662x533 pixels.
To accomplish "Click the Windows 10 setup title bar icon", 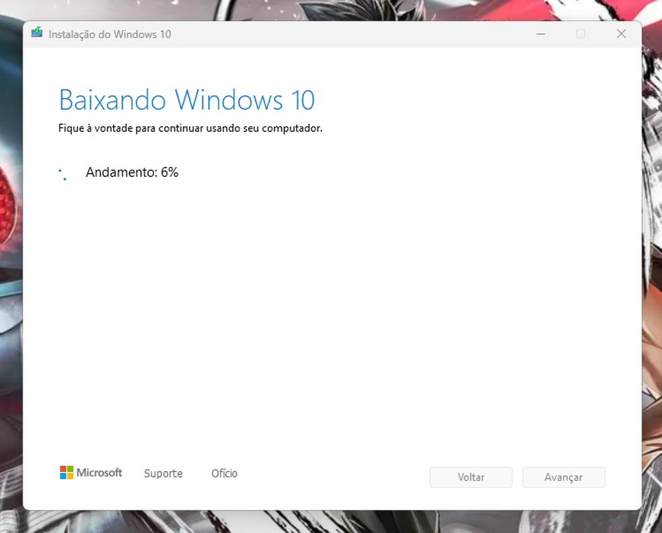I will (37, 32).
